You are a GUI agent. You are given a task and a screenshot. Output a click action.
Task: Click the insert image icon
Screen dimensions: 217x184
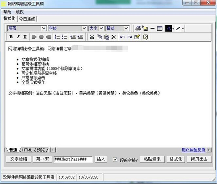click(145, 28)
